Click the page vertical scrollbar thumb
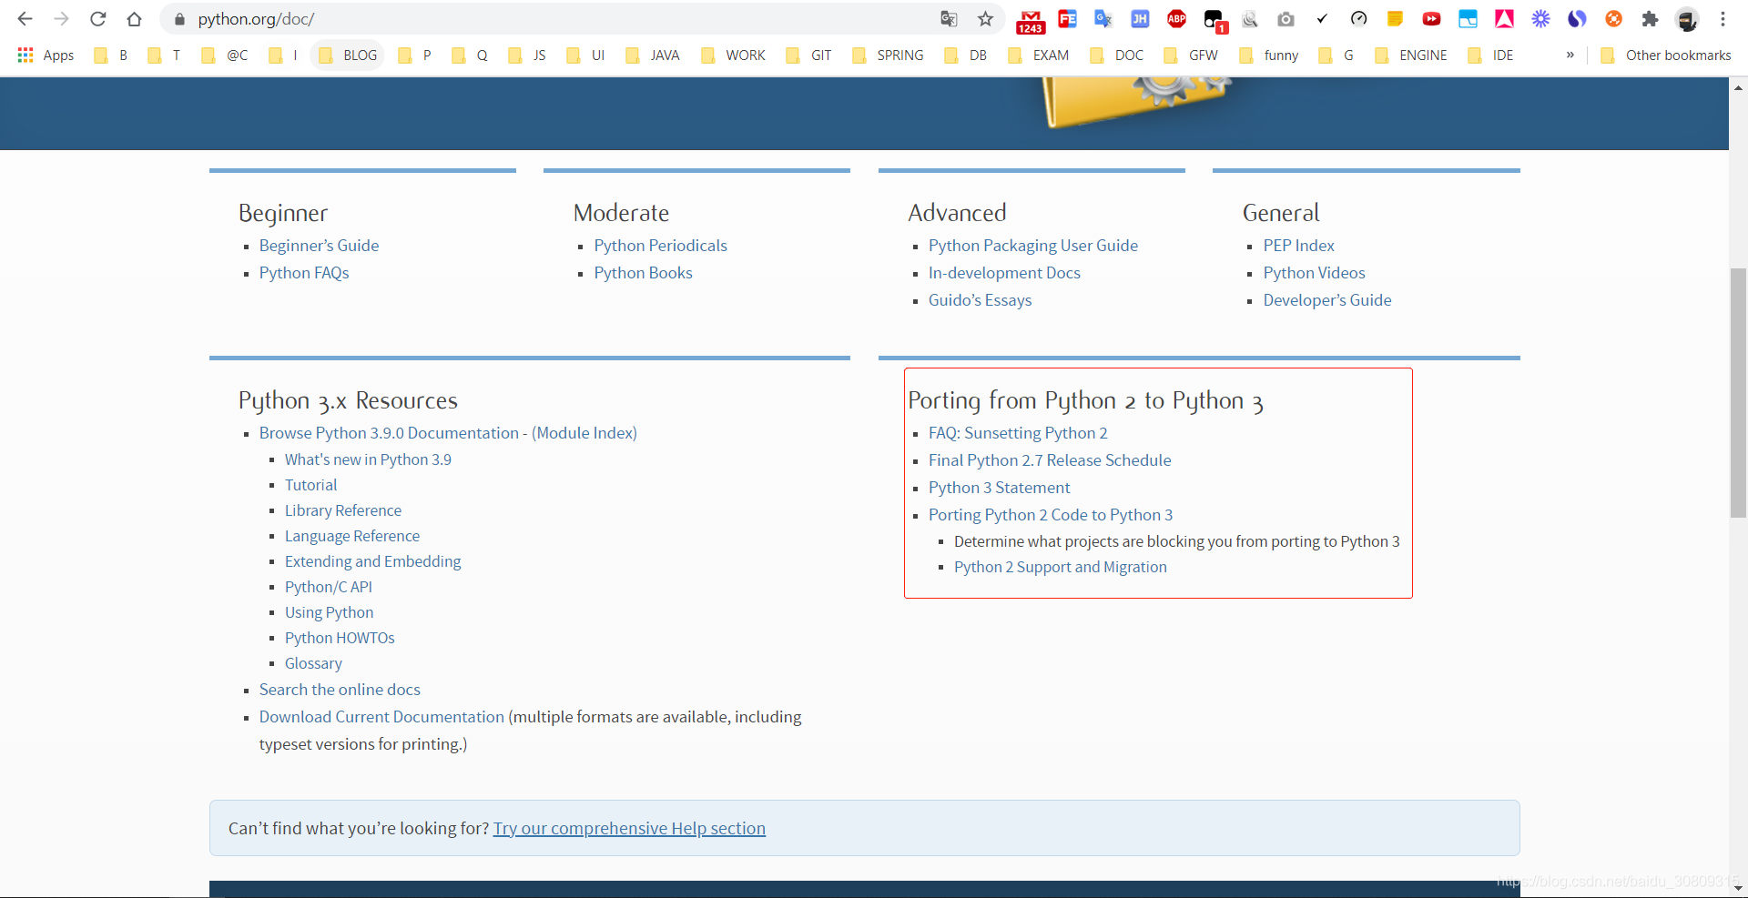The height and width of the screenshot is (898, 1748). coord(1738,393)
